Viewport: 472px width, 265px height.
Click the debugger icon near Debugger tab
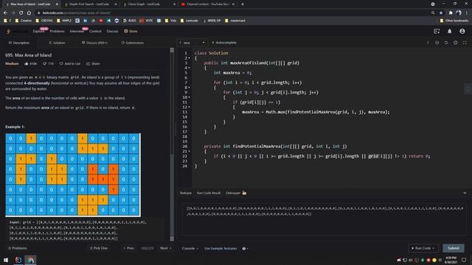(x=244, y=193)
